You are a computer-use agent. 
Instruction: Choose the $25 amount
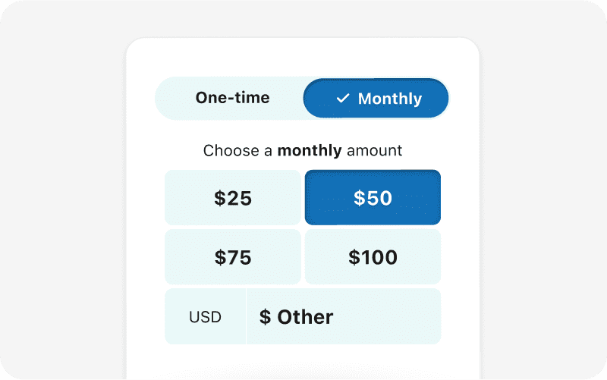233,197
